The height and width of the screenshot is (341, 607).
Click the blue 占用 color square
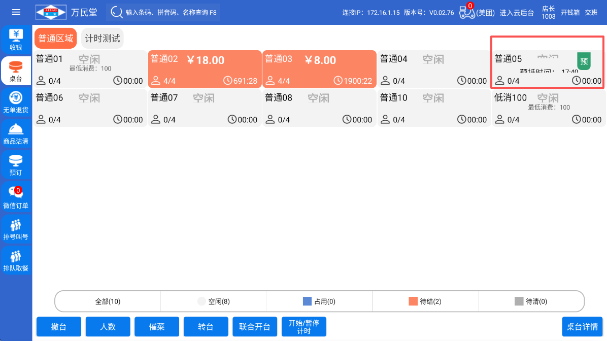coord(307,301)
